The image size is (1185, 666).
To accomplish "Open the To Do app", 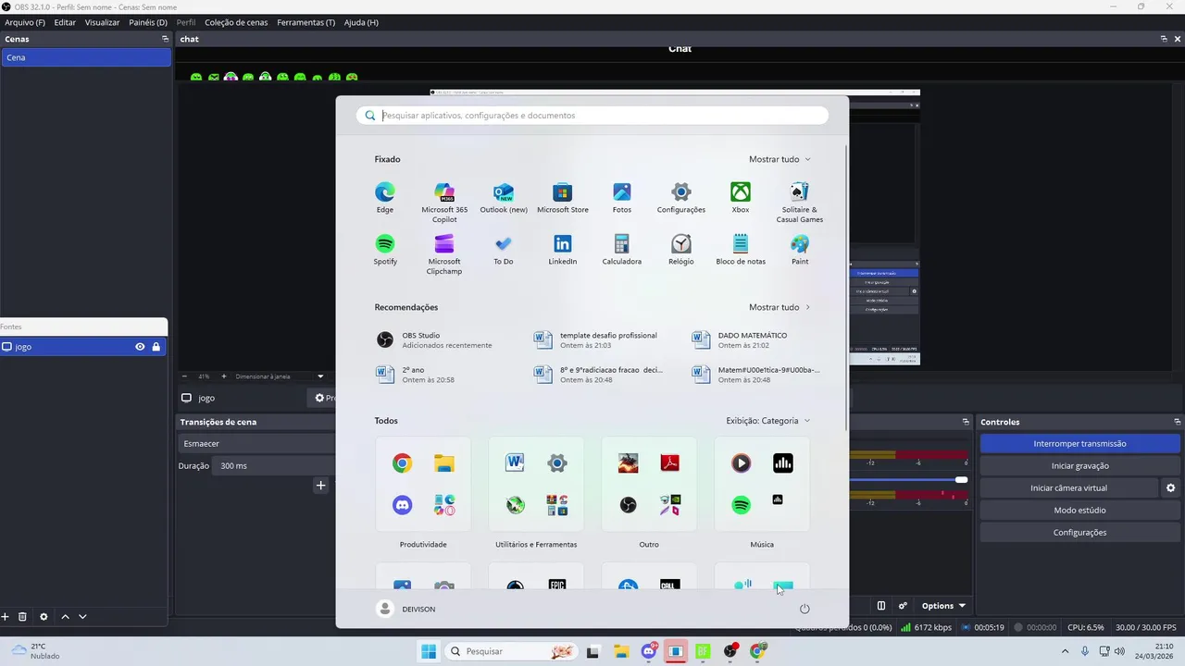I will pyautogui.click(x=504, y=250).
